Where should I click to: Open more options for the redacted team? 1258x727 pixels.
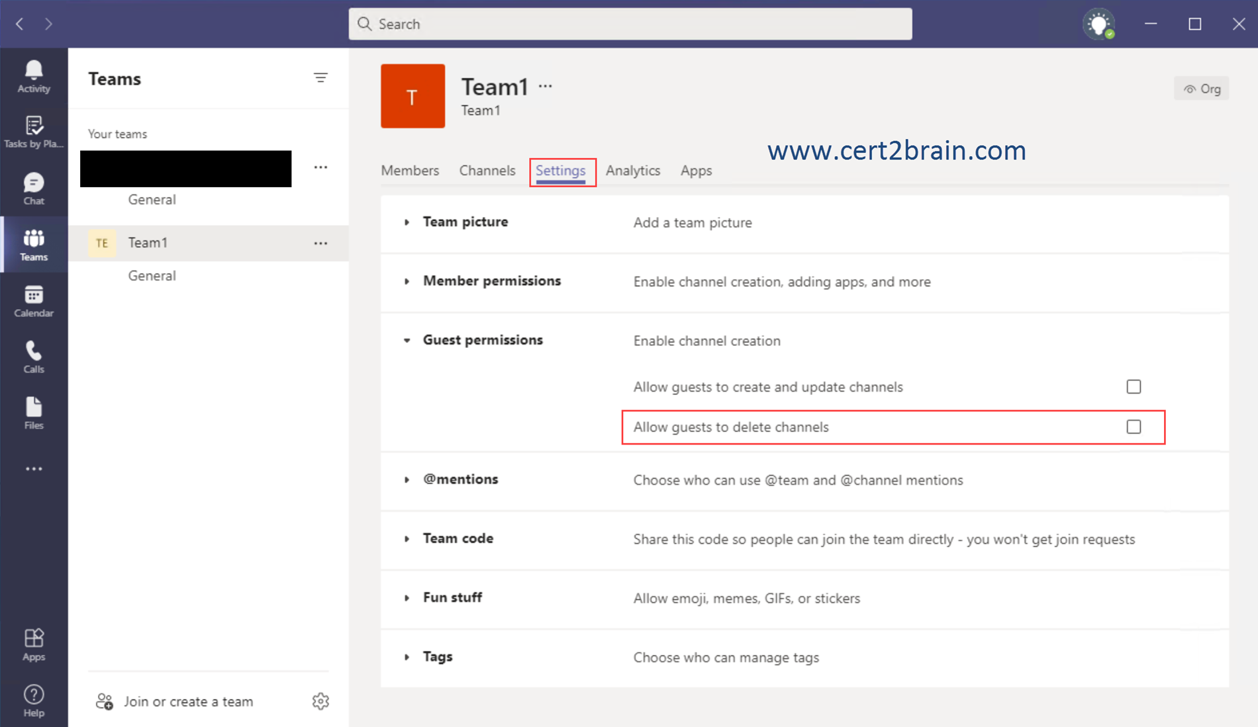(x=320, y=167)
